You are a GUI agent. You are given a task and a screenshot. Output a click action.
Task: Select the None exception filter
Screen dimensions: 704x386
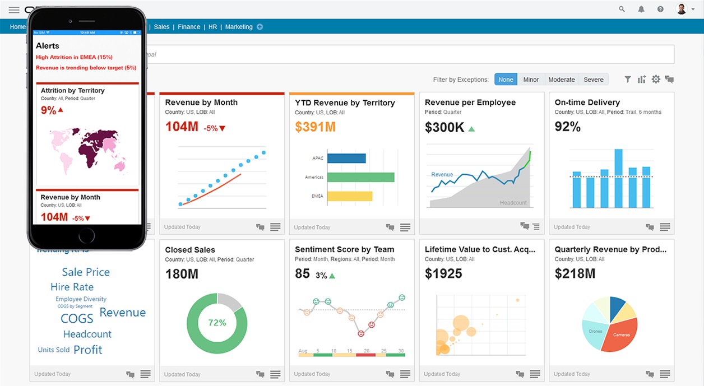tap(506, 80)
